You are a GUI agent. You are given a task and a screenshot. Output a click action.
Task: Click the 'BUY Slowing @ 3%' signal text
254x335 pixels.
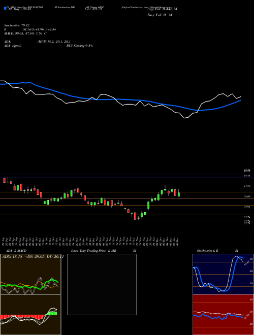click(x=80, y=46)
